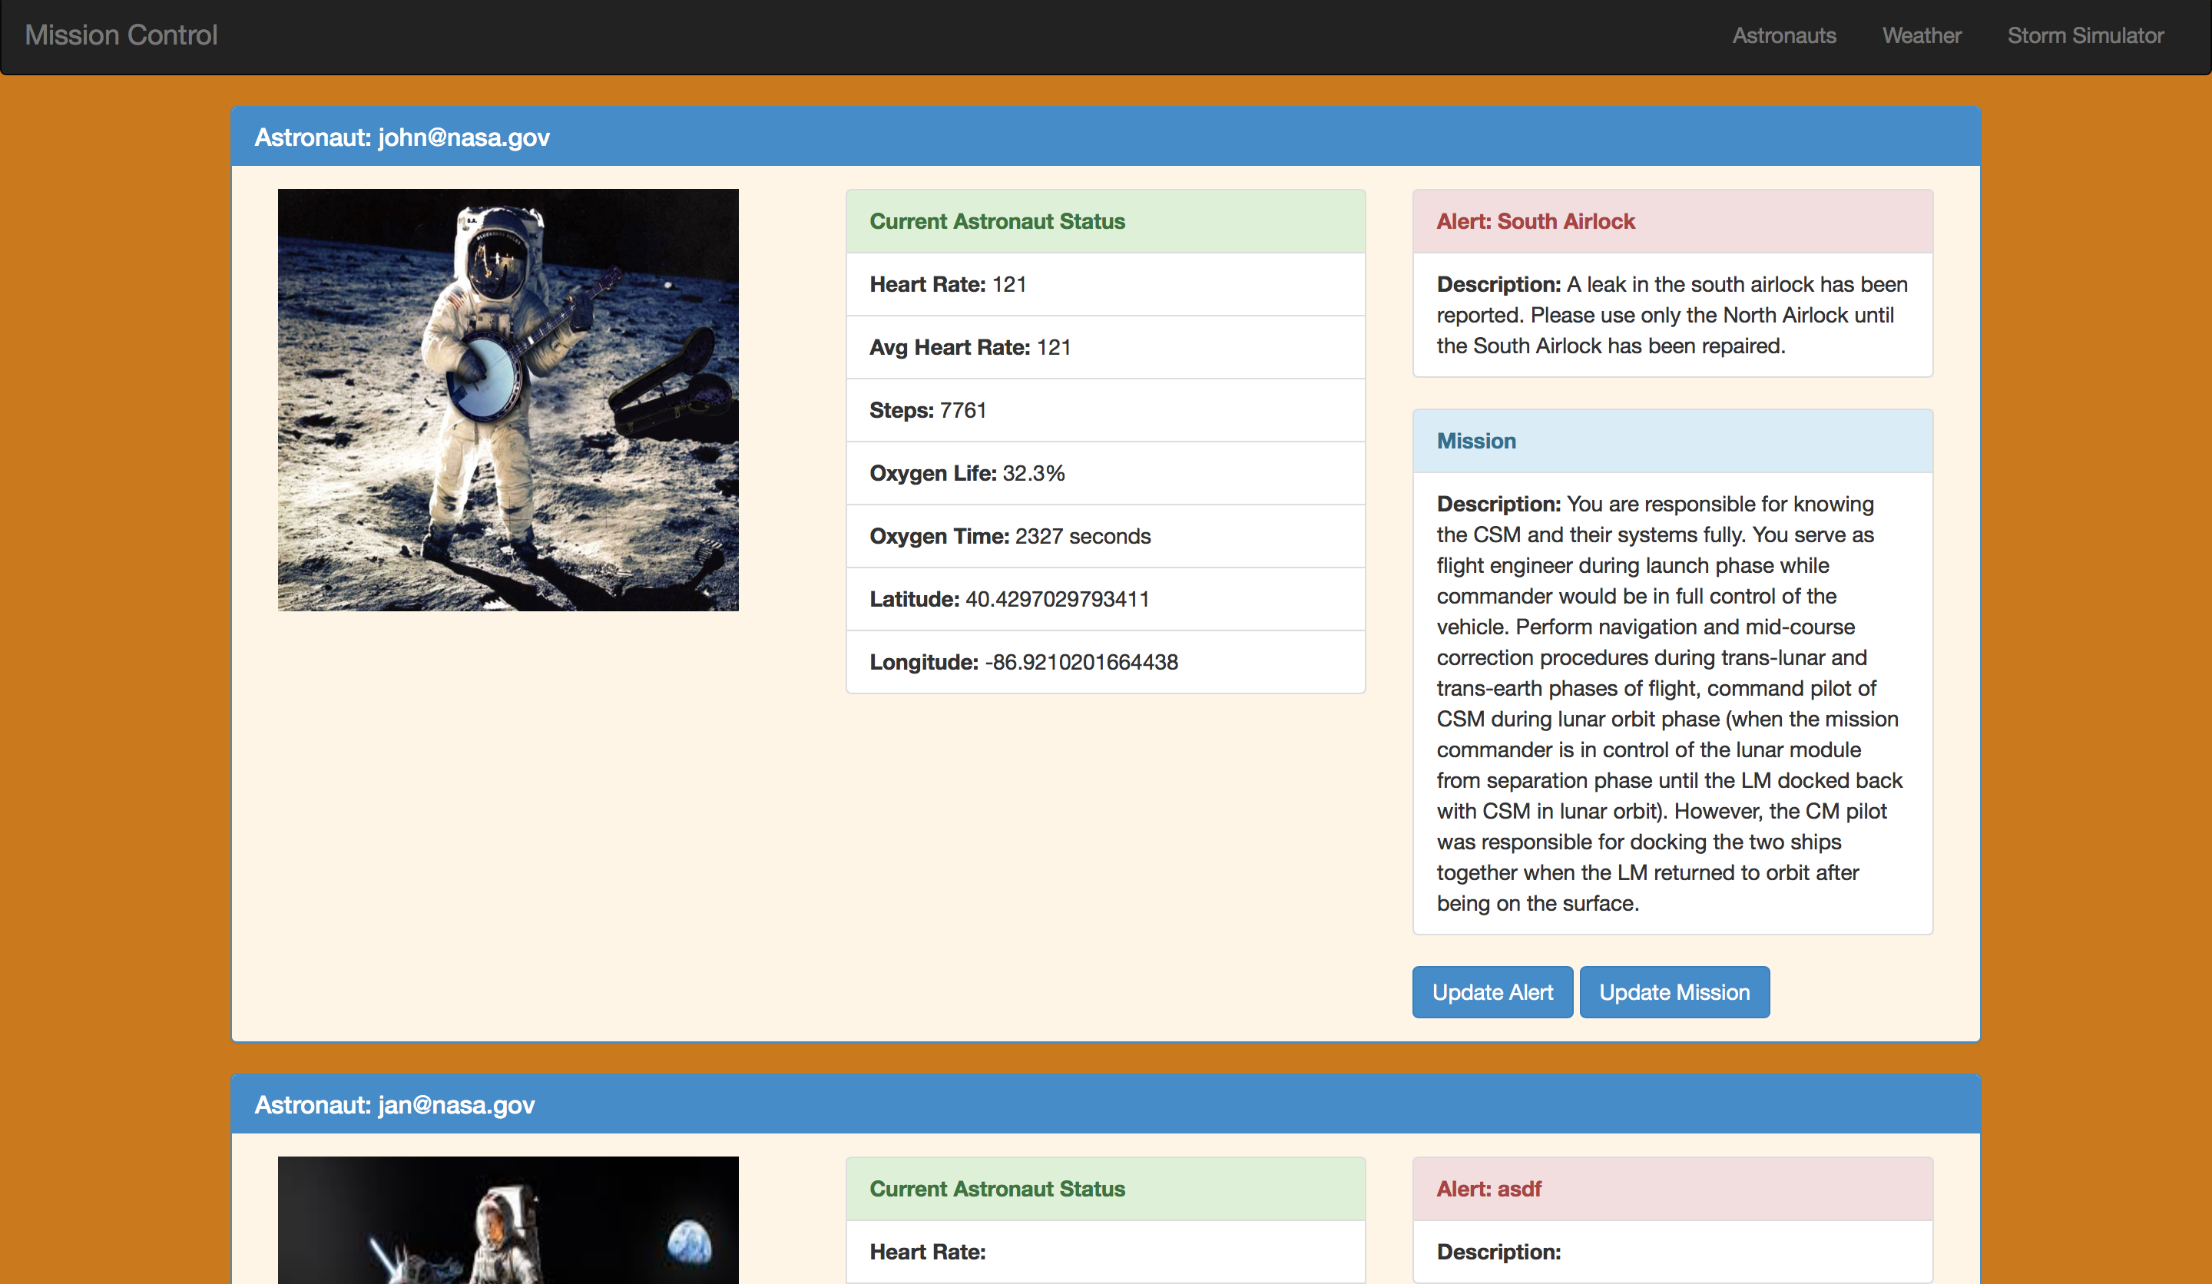Select the Latitude row in status list
The height and width of the screenshot is (1284, 2212).
tap(1104, 600)
